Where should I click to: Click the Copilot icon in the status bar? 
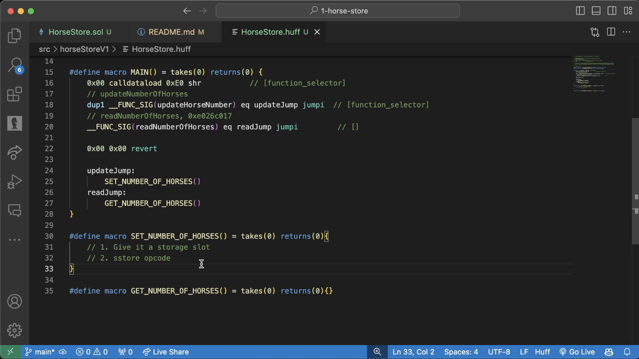tap(609, 352)
